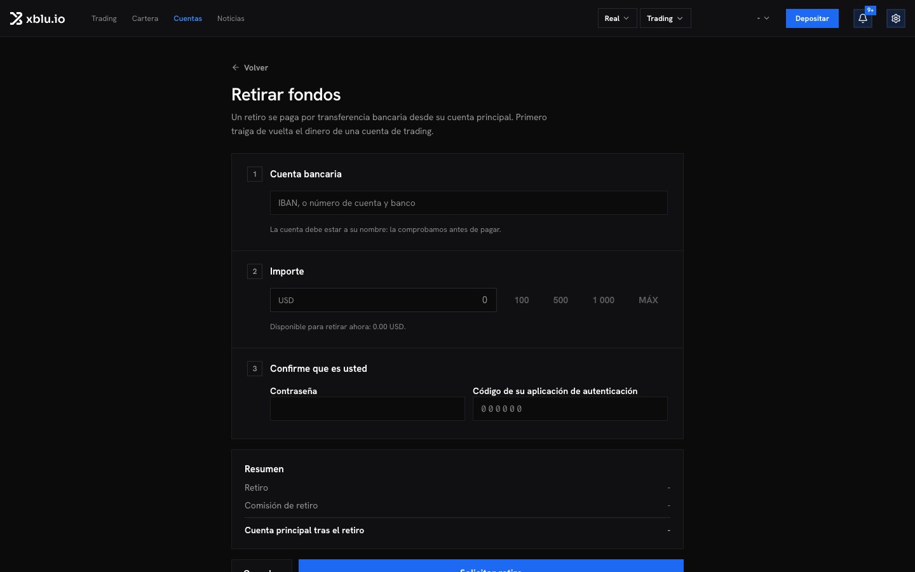
Task: Open the Cartera tab
Action: tap(145, 18)
